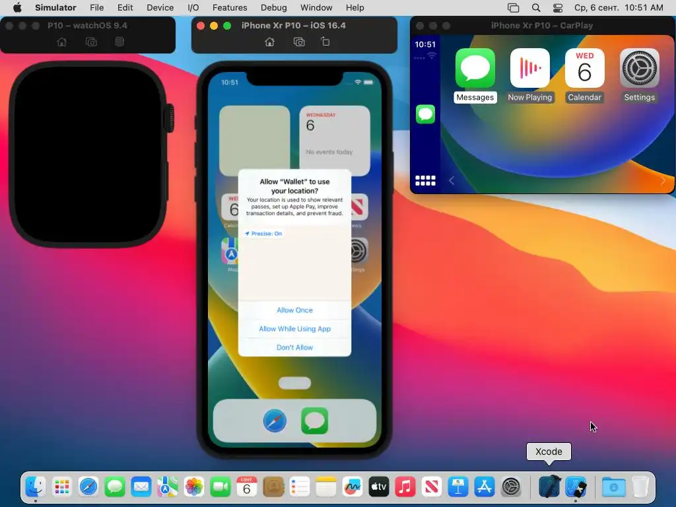Click third toolbar icon in watchOS simulator window
Screen dimensions: 676x507
click(x=119, y=42)
